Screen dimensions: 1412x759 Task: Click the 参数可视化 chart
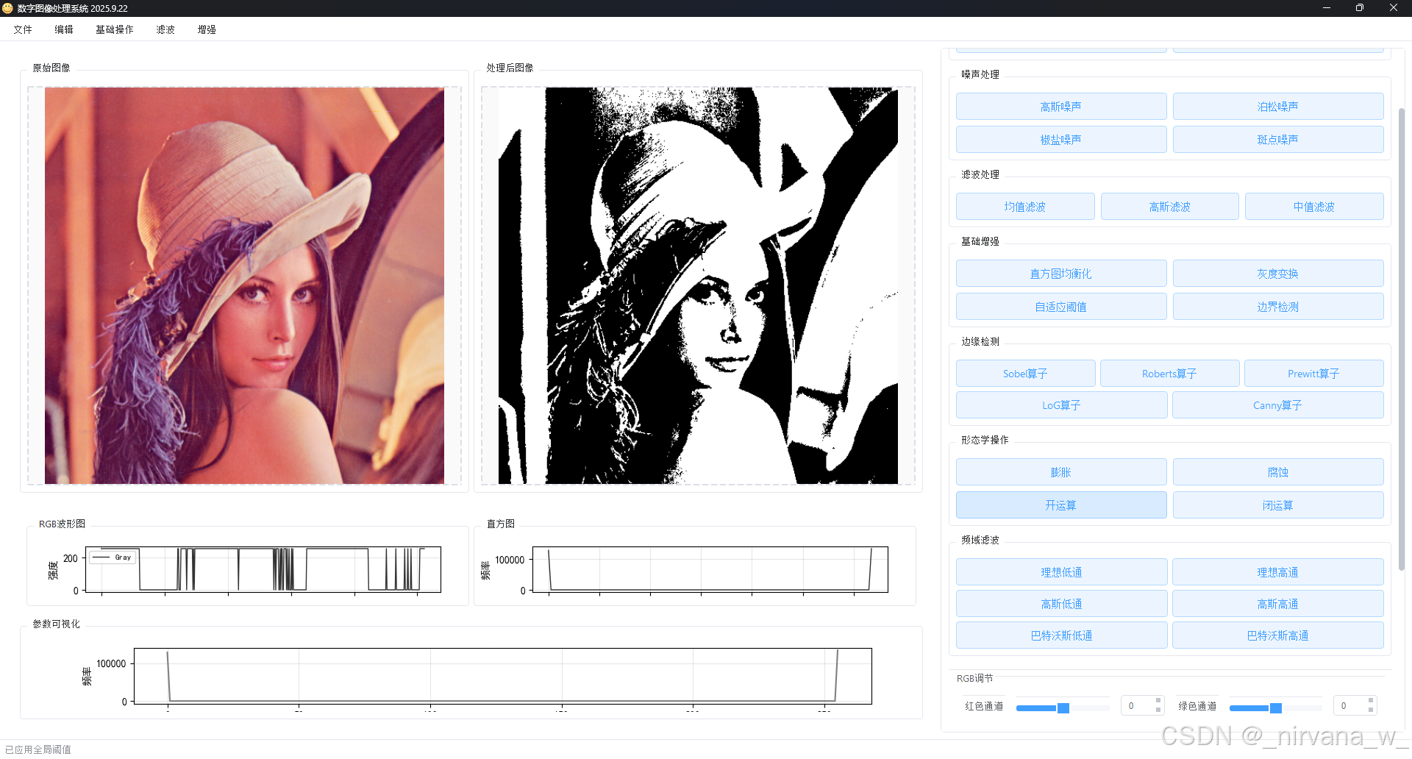click(x=503, y=676)
